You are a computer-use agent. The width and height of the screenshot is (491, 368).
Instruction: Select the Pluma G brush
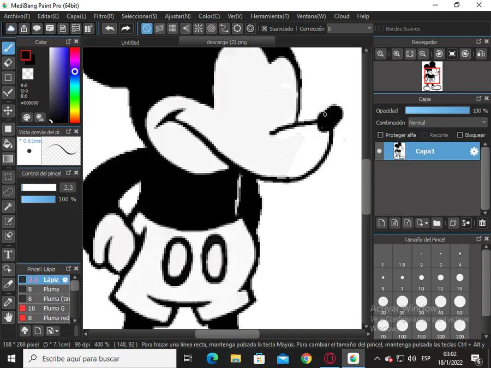pyautogui.click(x=44, y=308)
